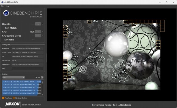
Task: Click the title bar Cinebench app icon
Action: (2, 2)
